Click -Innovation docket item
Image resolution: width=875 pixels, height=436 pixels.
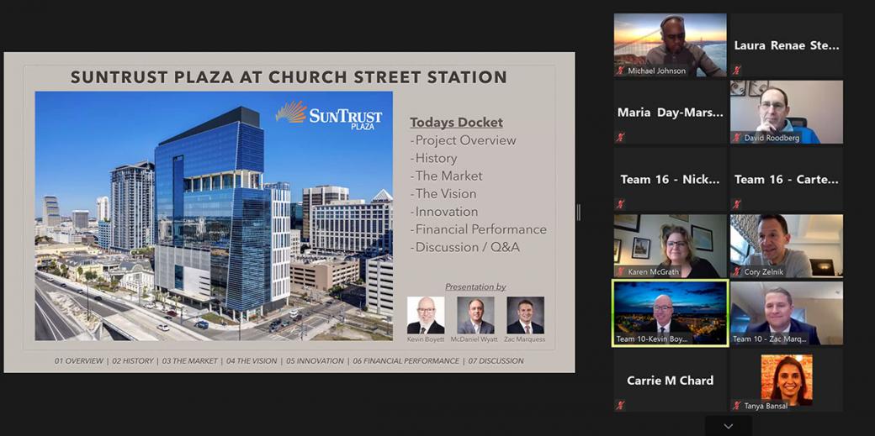444,212
